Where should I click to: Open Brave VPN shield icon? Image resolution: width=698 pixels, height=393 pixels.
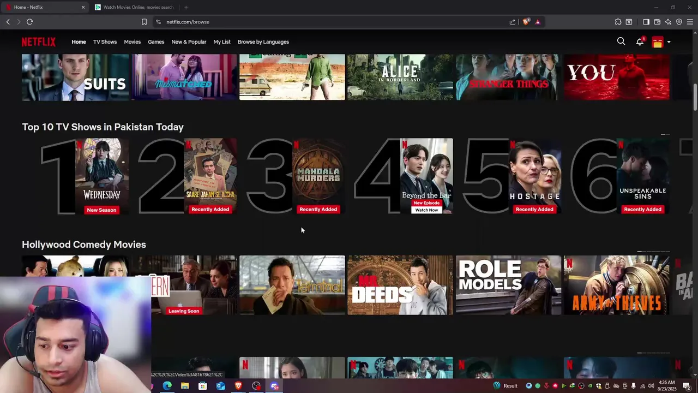[x=679, y=22]
